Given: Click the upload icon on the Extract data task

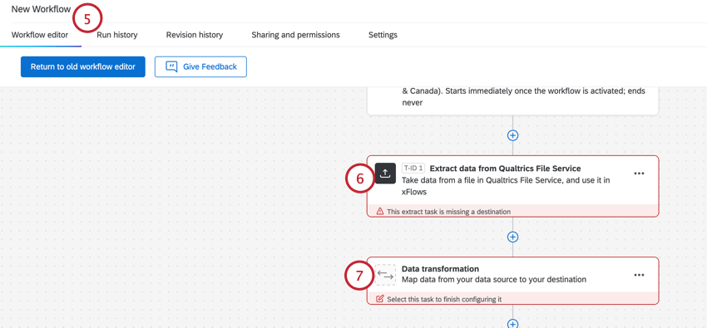Looking at the screenshot, I should (385, 174).
